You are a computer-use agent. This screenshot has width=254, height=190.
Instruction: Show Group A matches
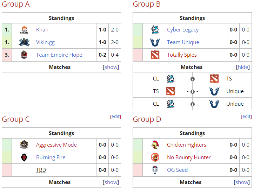tap(111, 67)
